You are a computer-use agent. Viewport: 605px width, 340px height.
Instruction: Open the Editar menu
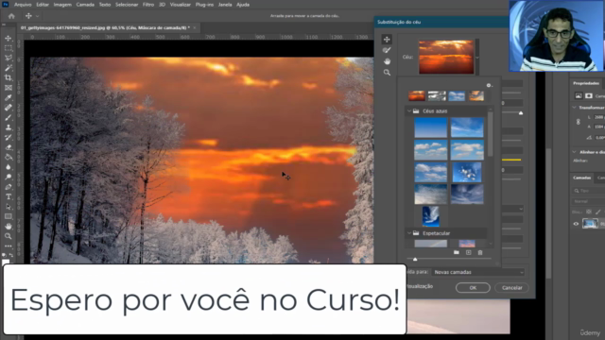[x=43, y=5]
